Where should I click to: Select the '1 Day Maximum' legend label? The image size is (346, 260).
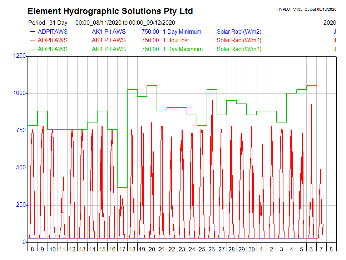(183, 49)
